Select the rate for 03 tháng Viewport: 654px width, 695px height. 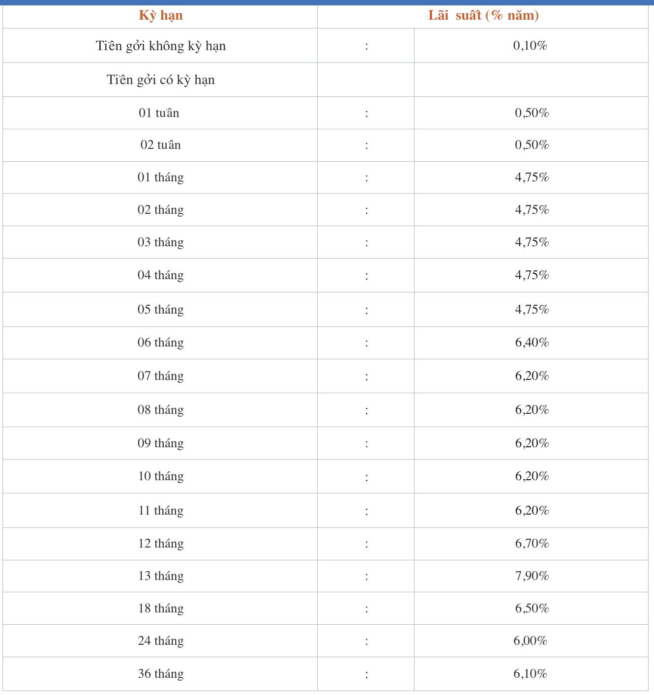(x=532, y=242)
